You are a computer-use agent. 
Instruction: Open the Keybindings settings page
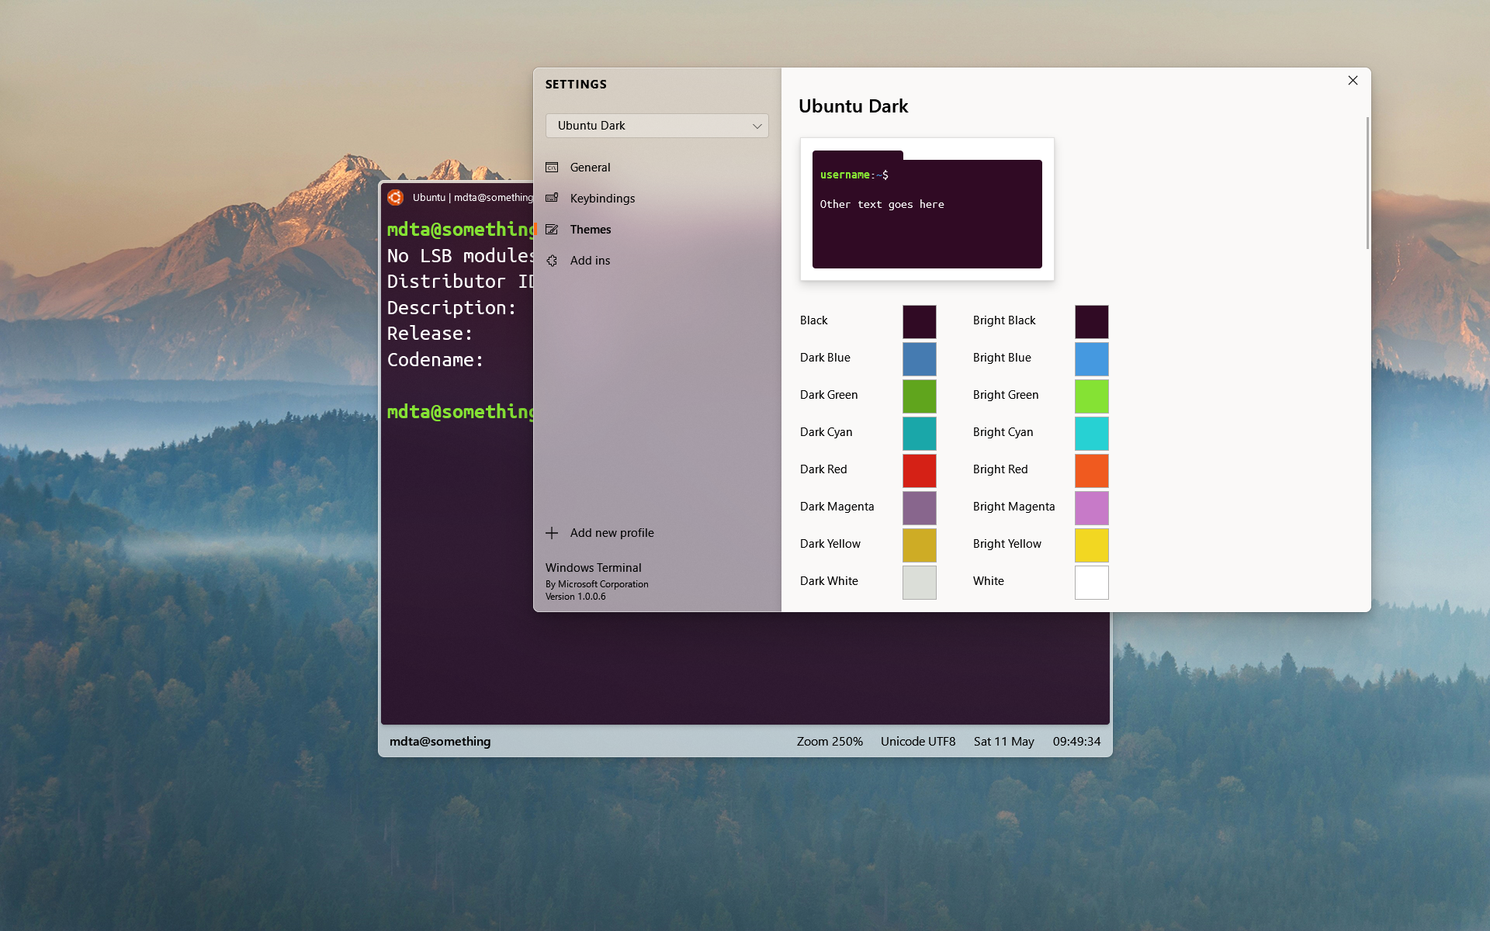pos(602,199)
